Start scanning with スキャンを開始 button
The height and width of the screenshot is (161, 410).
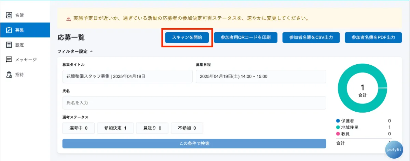click(x=187, y=37)
